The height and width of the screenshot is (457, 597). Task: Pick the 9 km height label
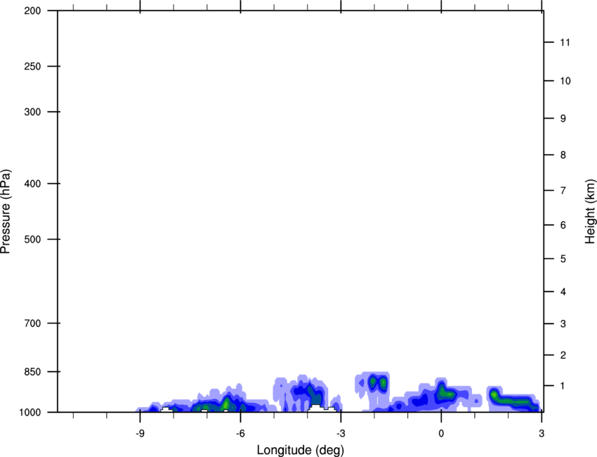[x=563, y=119]
